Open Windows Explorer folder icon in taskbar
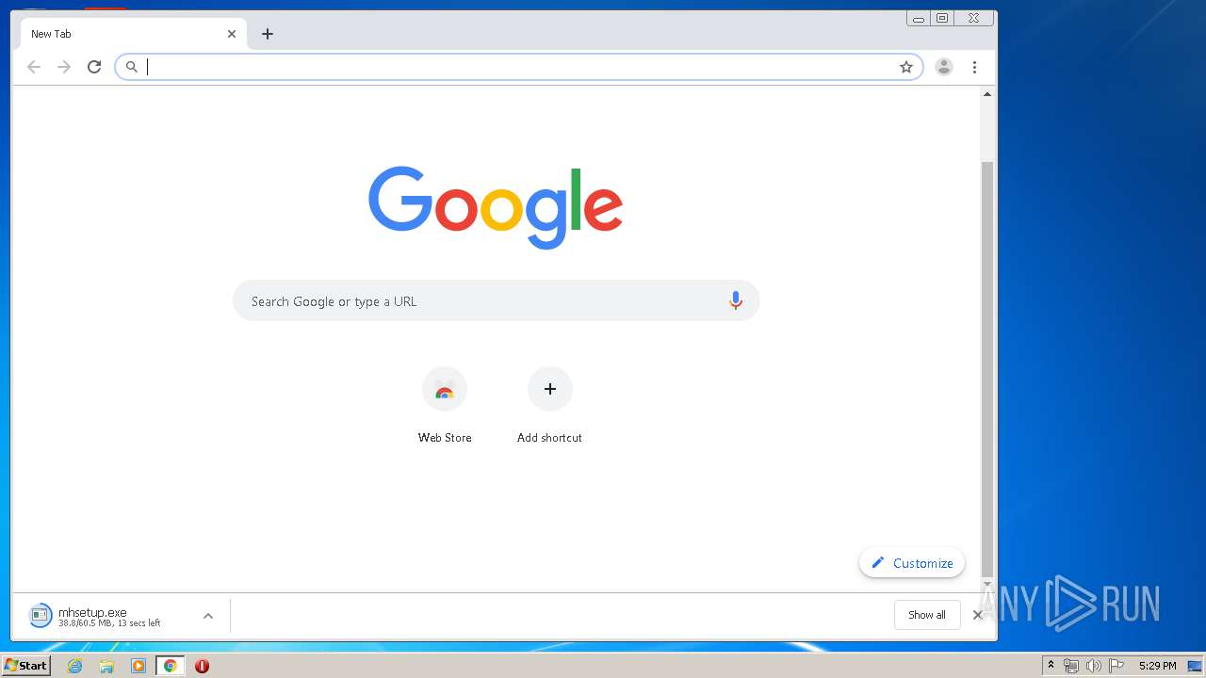The image size is (1206, 678). (x=106, y=666)
